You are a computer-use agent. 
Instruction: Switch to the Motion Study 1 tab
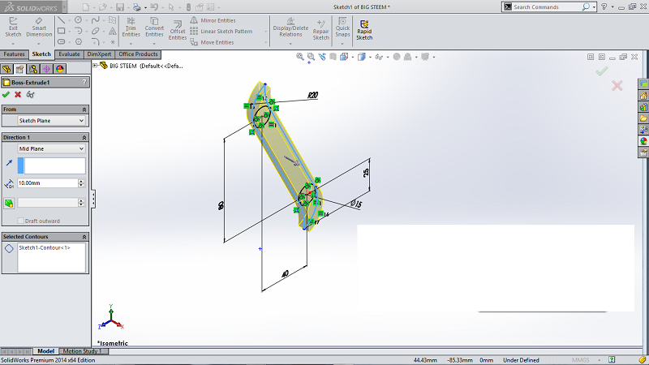83,351
